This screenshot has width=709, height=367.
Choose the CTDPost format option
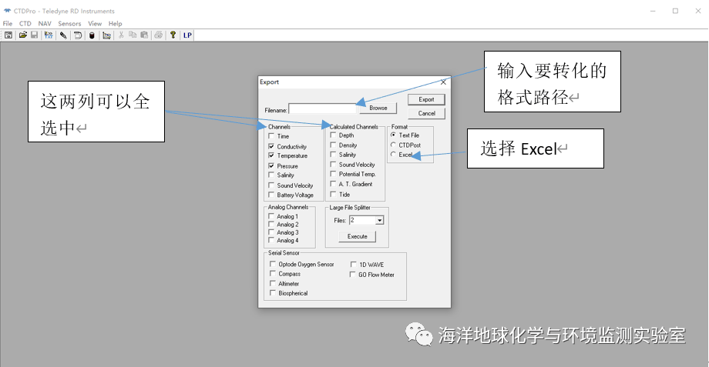(x=394, y=145)
